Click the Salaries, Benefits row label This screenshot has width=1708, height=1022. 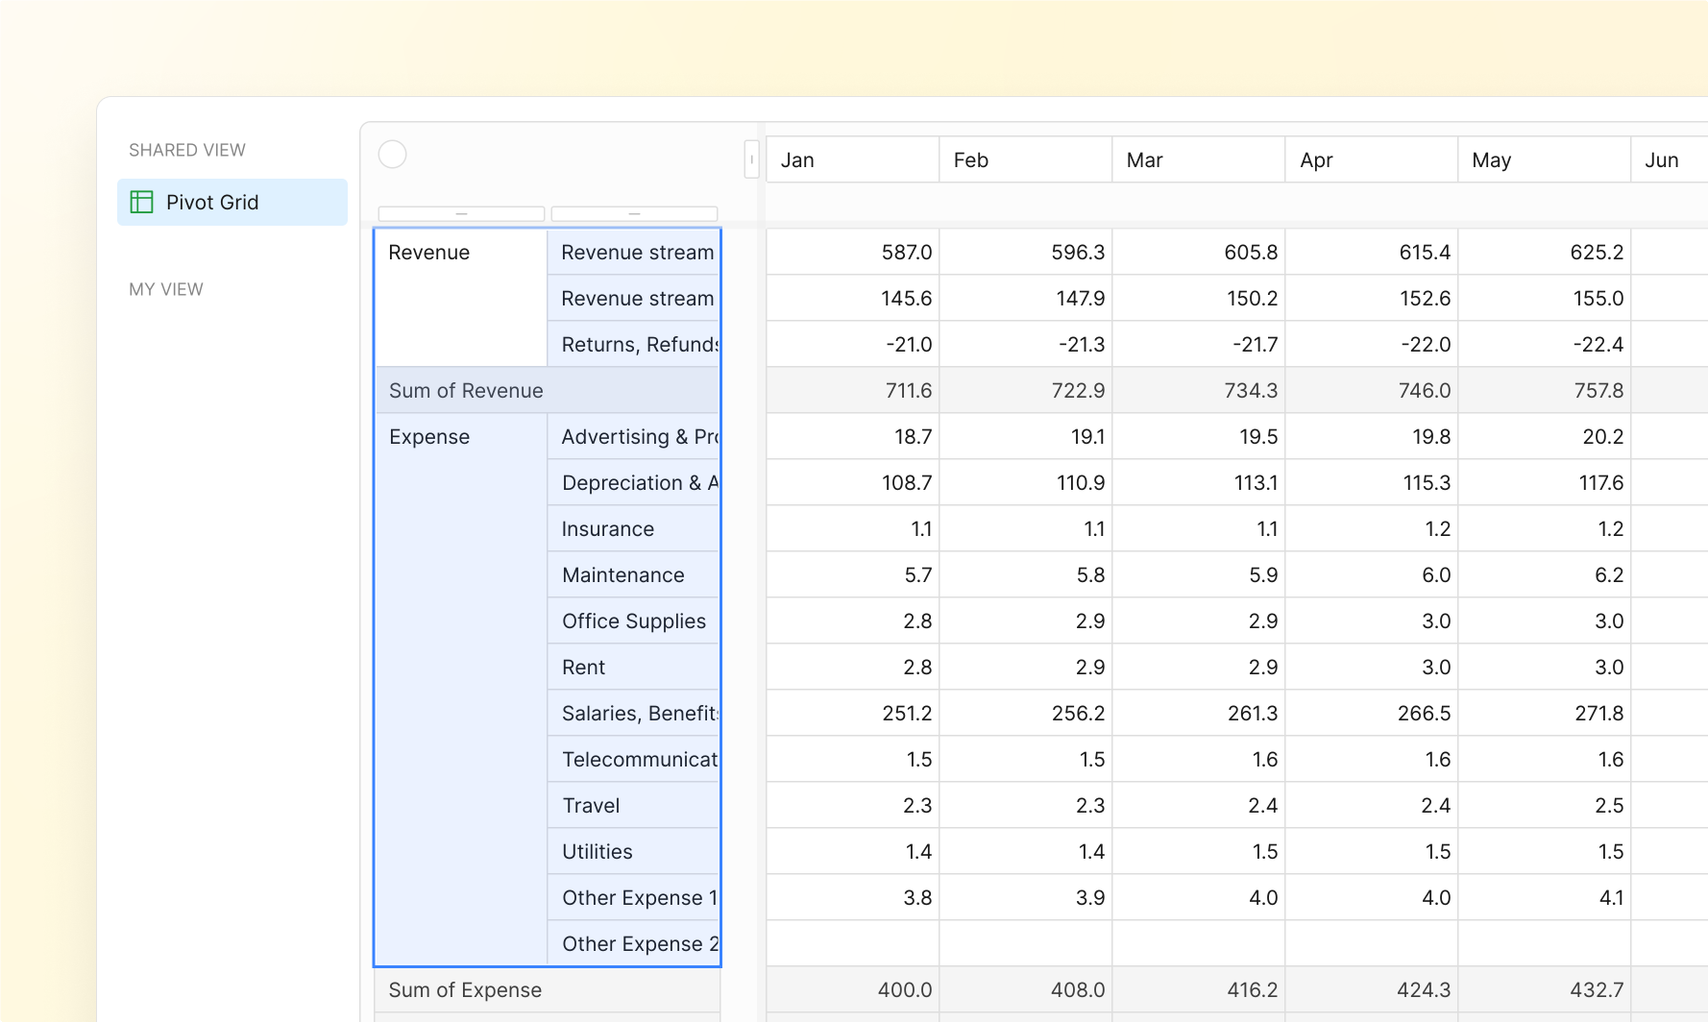(x=634, y=713)
